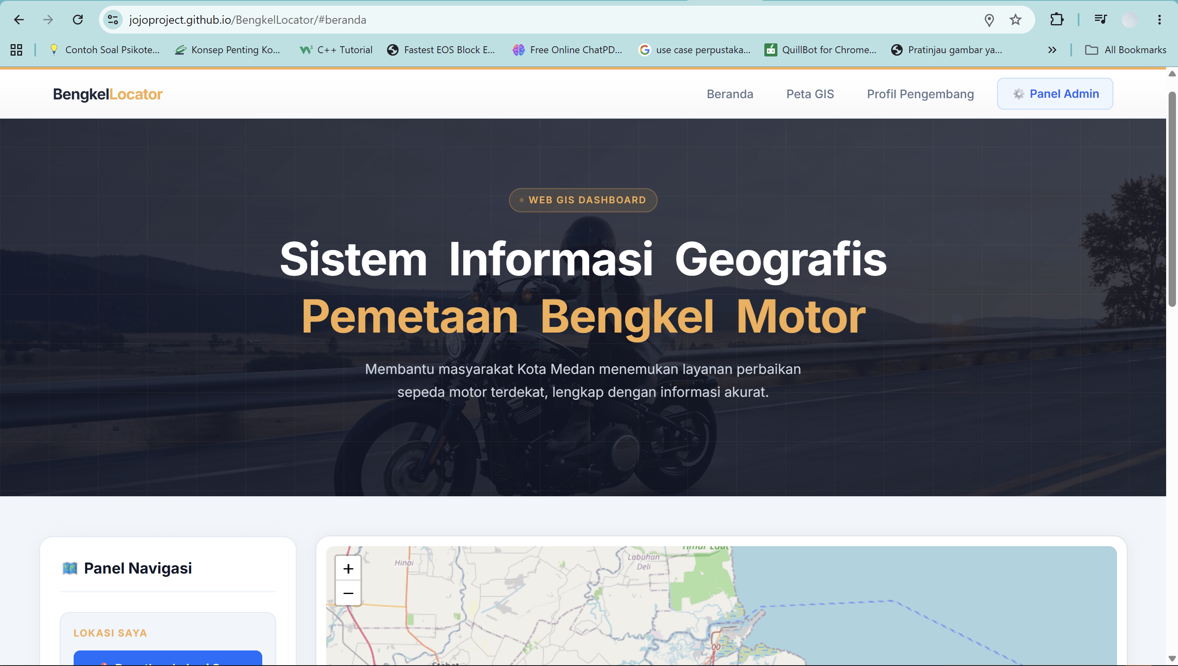
Task: Open the Chrome profile avatar
Action: pos(1130,20)
